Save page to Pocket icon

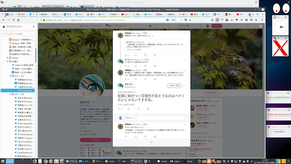[186, 20]
